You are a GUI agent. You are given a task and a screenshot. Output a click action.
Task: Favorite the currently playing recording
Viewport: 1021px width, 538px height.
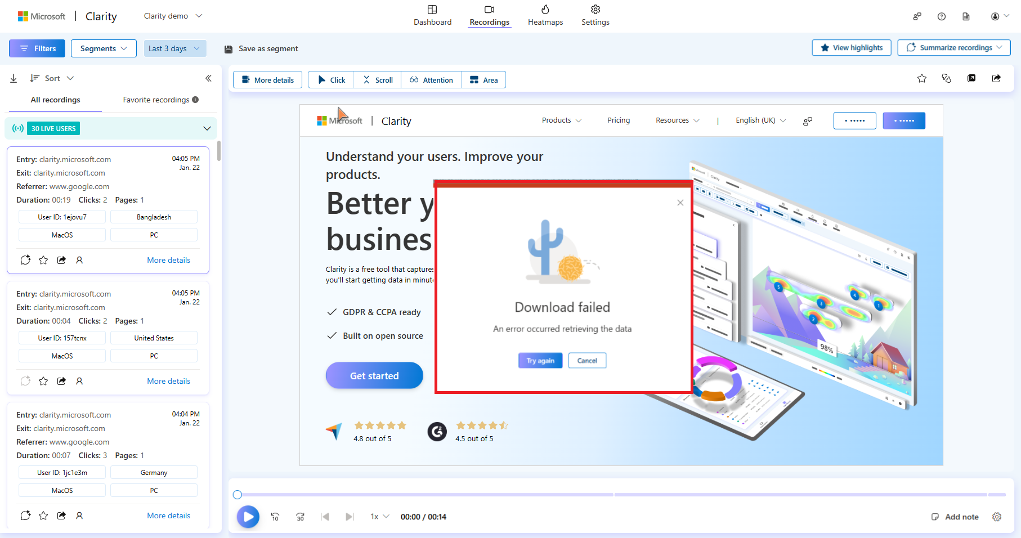[x=922, y=78]
